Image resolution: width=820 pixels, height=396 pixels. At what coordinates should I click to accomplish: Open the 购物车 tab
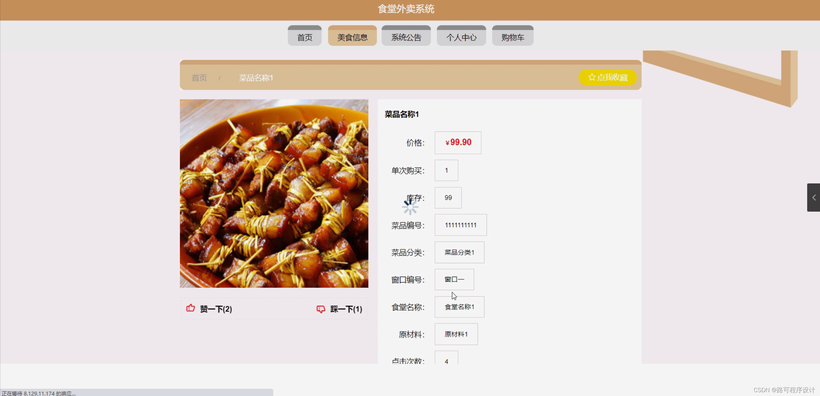pyautogui.click(x=513, y=37)
